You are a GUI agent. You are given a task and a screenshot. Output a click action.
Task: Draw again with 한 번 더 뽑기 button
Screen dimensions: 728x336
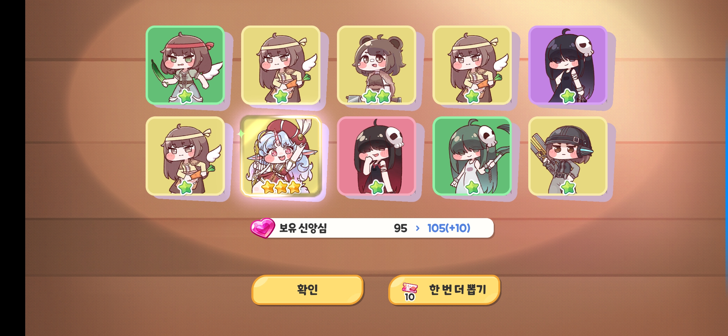(x=444, y=290)
